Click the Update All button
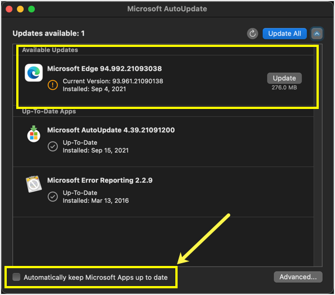The image size is (335, 295). [x=285, y=34]
